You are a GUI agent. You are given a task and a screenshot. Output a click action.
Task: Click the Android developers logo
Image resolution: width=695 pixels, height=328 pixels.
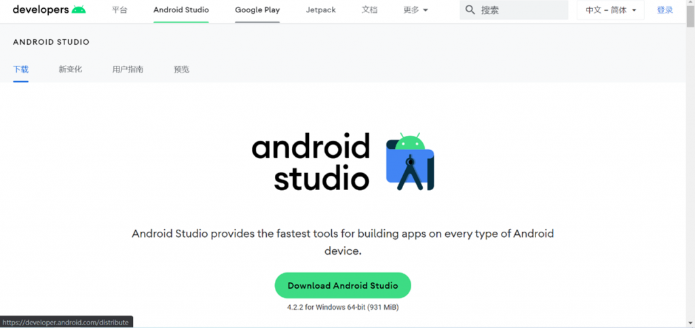point(49,10)
